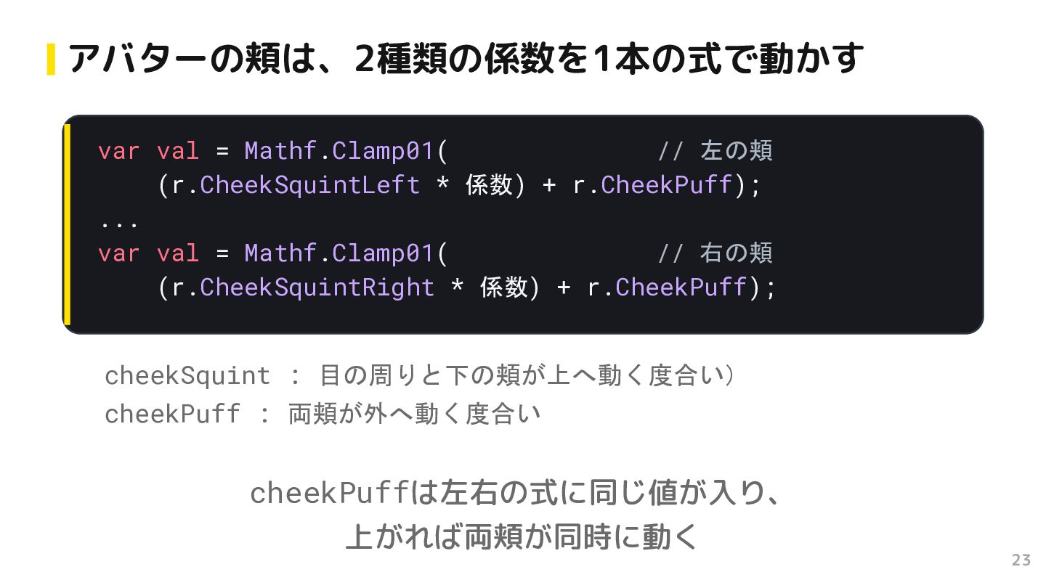This screenshot has height=588, width=1046.
Task: Click the '// 右の頬' comment
Action: coord(715,253)
